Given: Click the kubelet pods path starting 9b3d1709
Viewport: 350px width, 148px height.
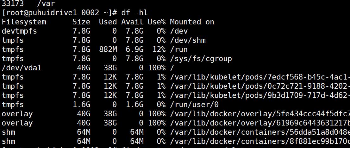Looking at the screenshot, I should click(260, 95).
